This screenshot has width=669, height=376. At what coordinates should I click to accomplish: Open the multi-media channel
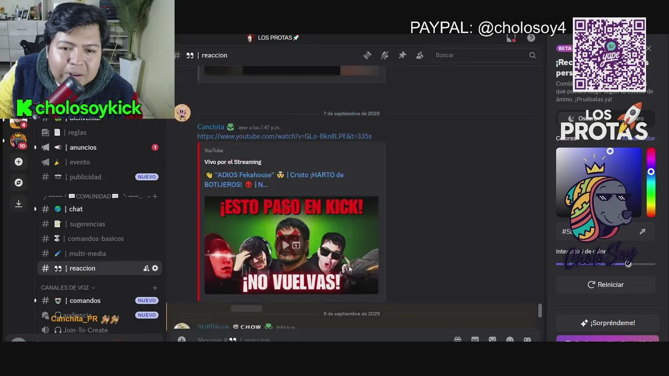[x=99, y=253]
